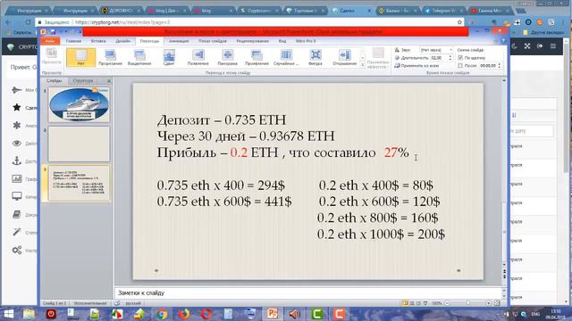The height and width of the screenshot is (321, 572).
Task: Select slide 1 thumbnail with ship image
Action: click(x=80, y=105)
